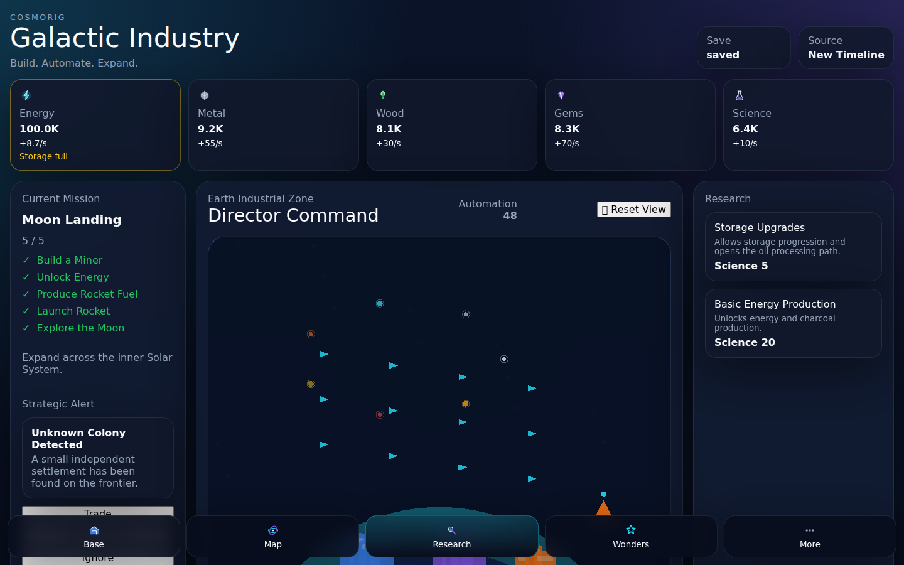The image size is (904, 565).
Task: Select the bright orange planet dot on the map
Action: (466, 404)
